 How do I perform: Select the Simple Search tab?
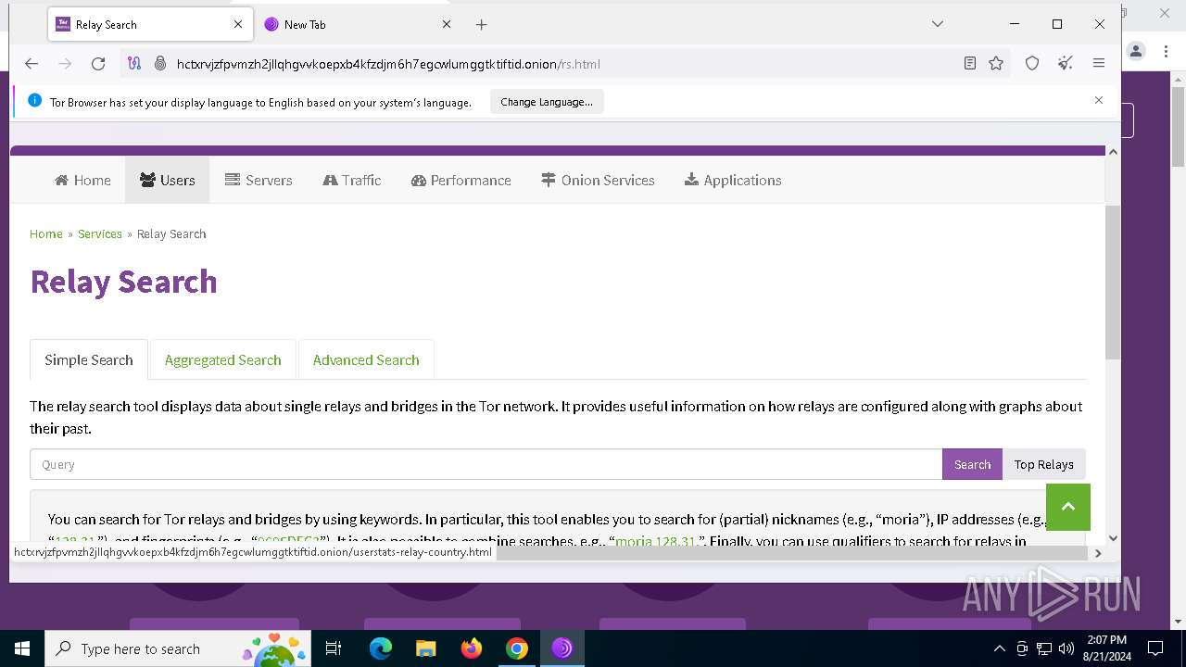coord(89,359)
